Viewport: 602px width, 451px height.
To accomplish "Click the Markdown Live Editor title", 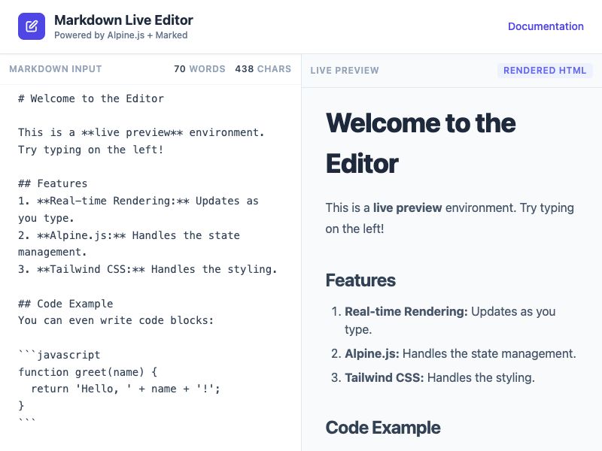I will [x=123, y=20].
